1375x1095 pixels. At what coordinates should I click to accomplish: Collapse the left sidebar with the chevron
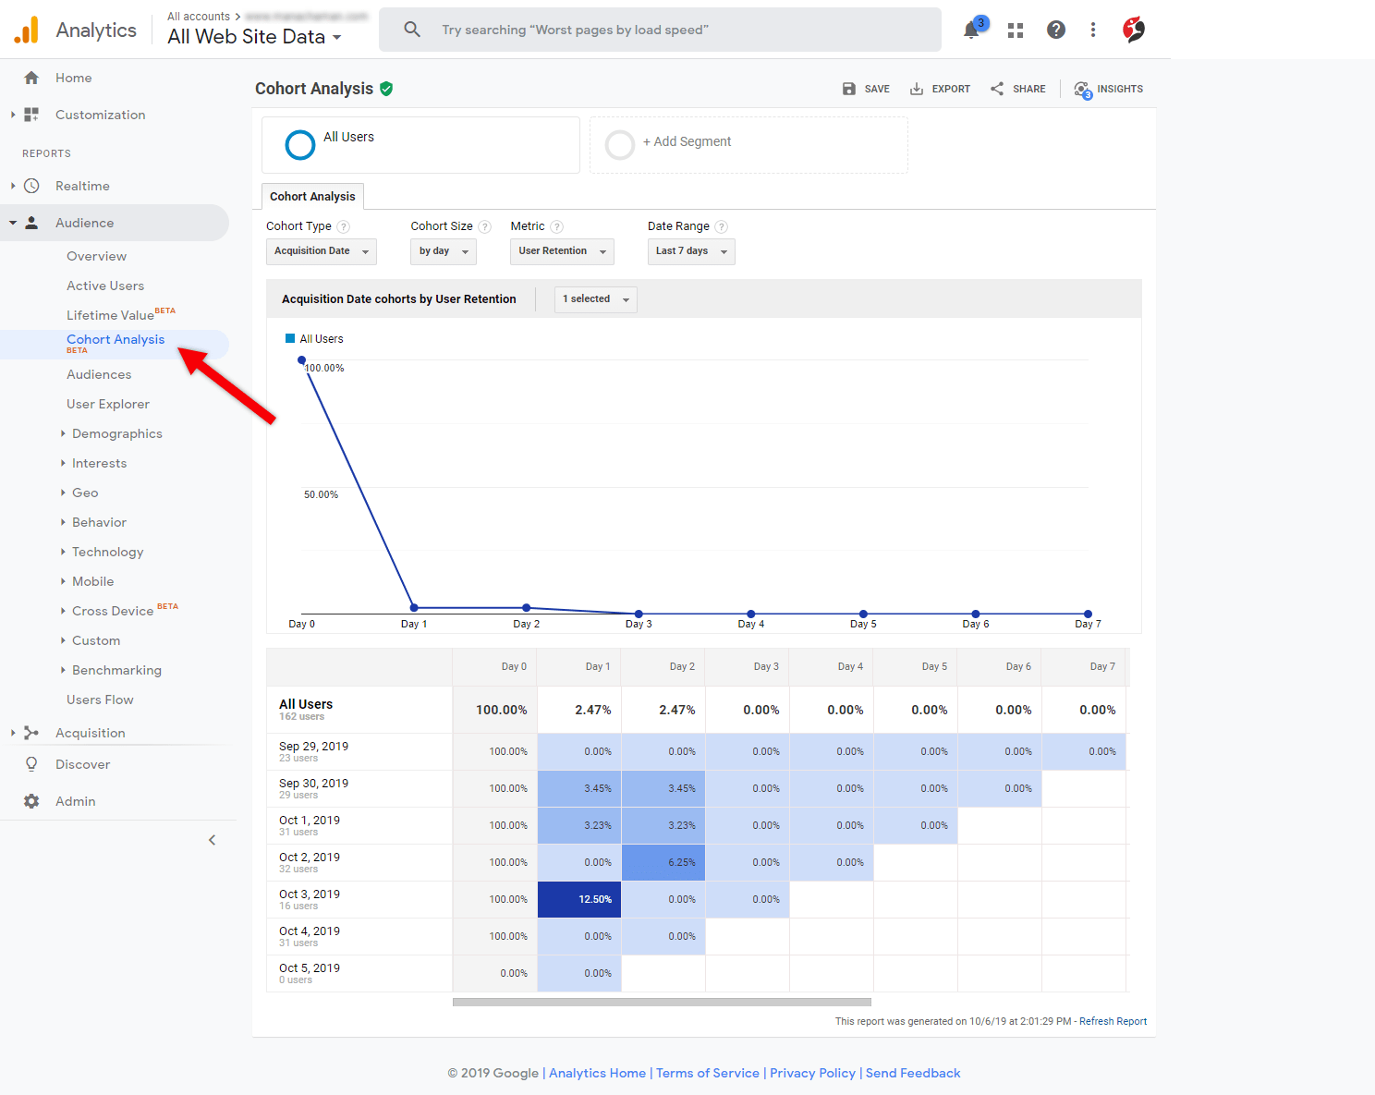212,839
